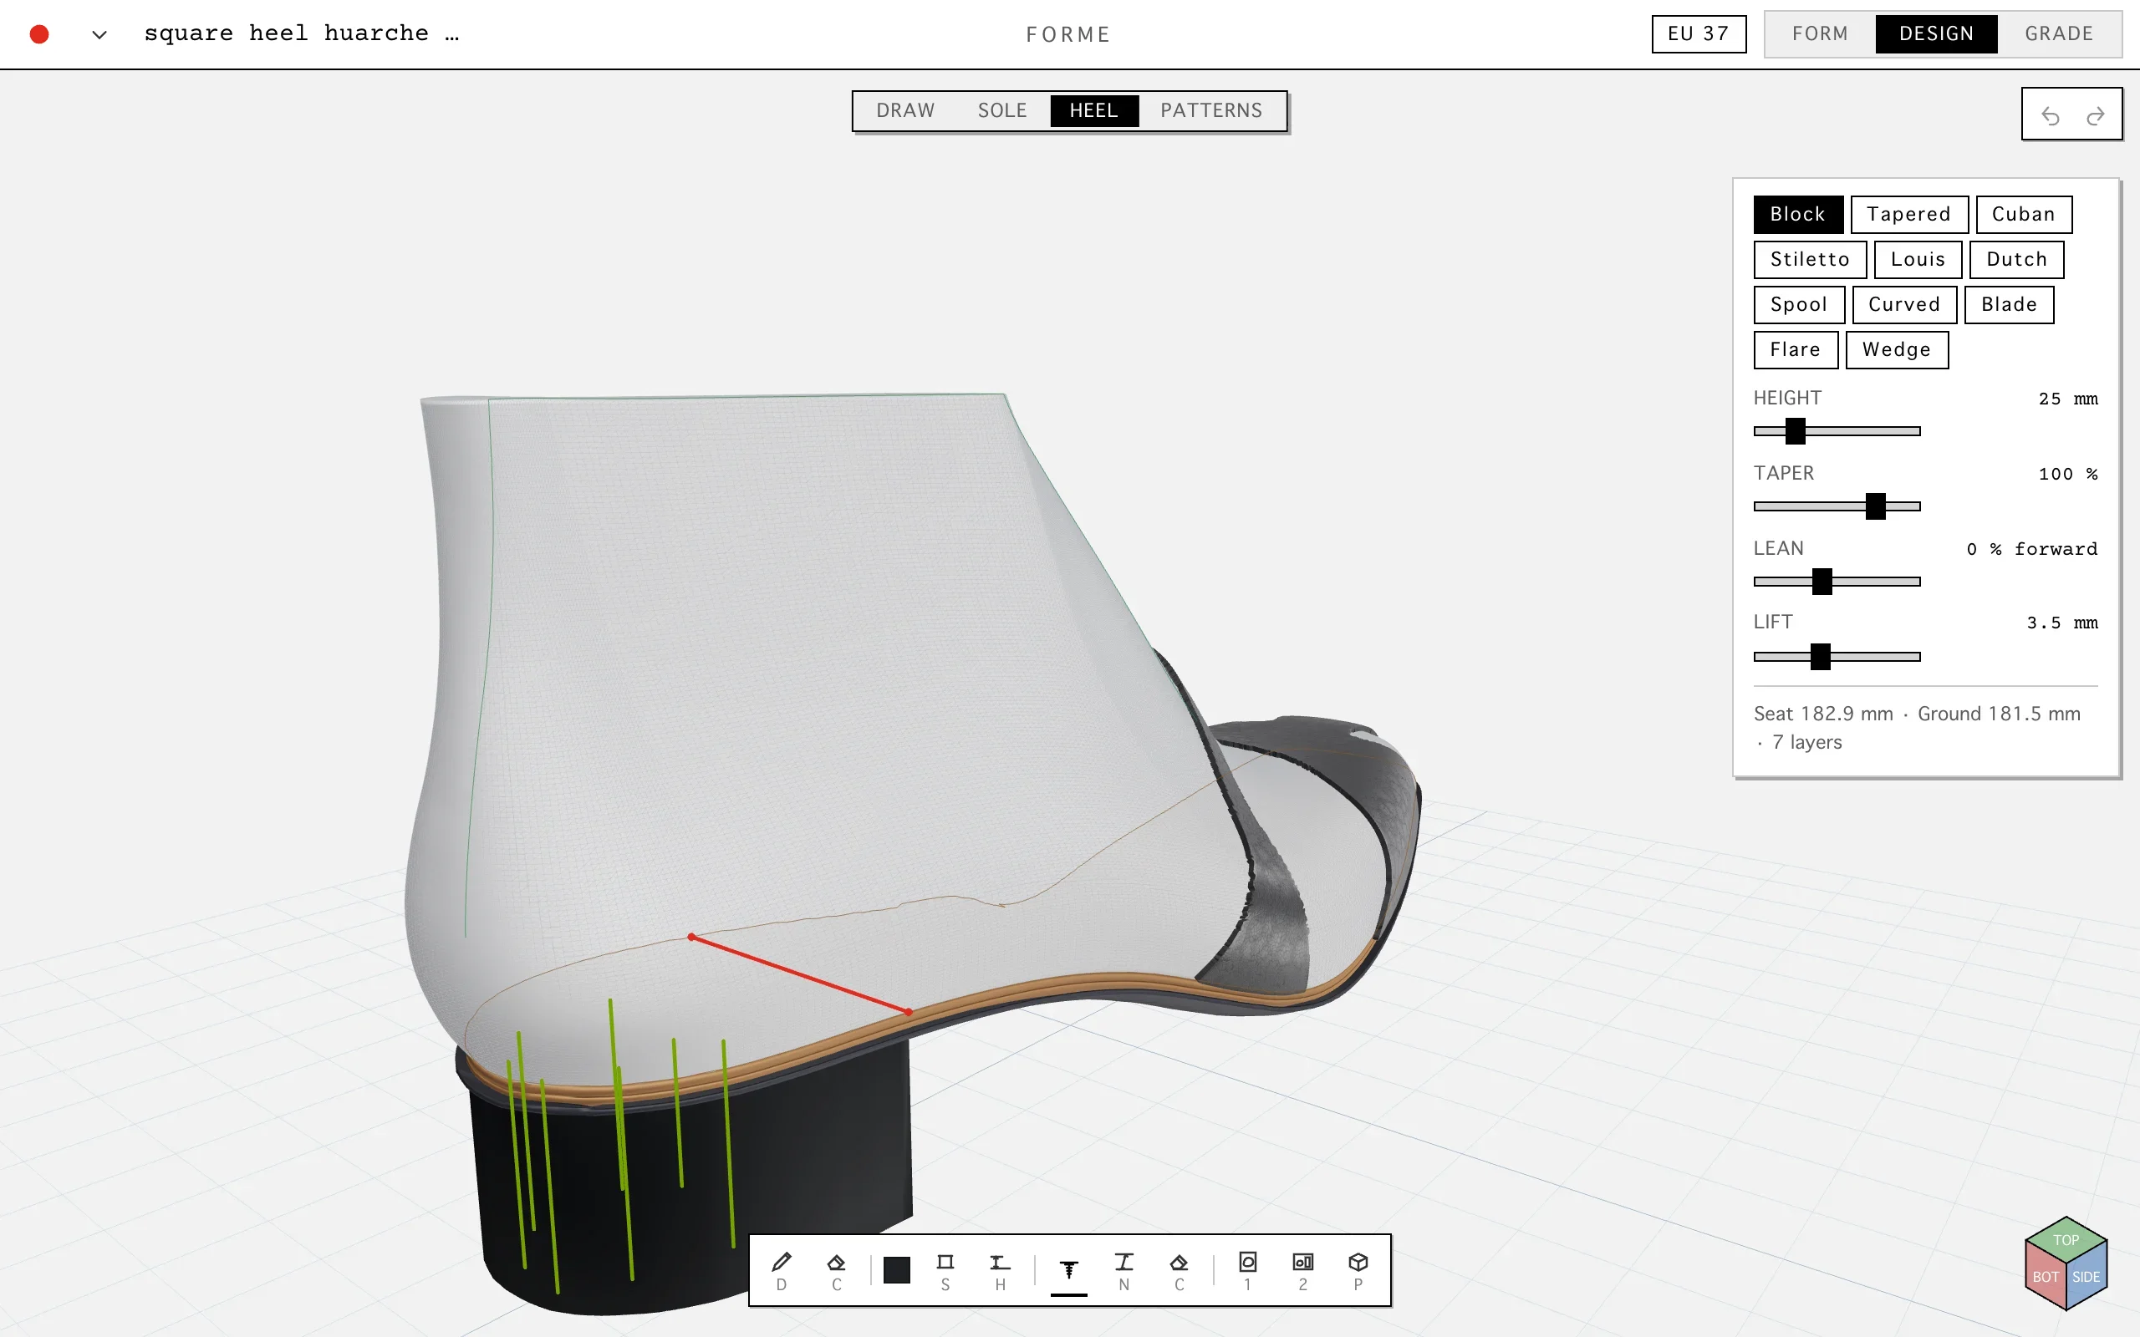Click the redo arrow
The image size is (2140, 1337).
(x=2095, y=116)
